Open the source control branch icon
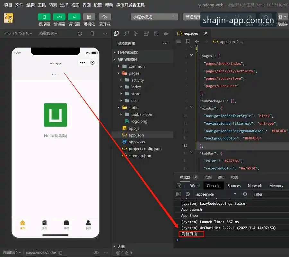The image size is (289, 257). (x=136, y=33)
